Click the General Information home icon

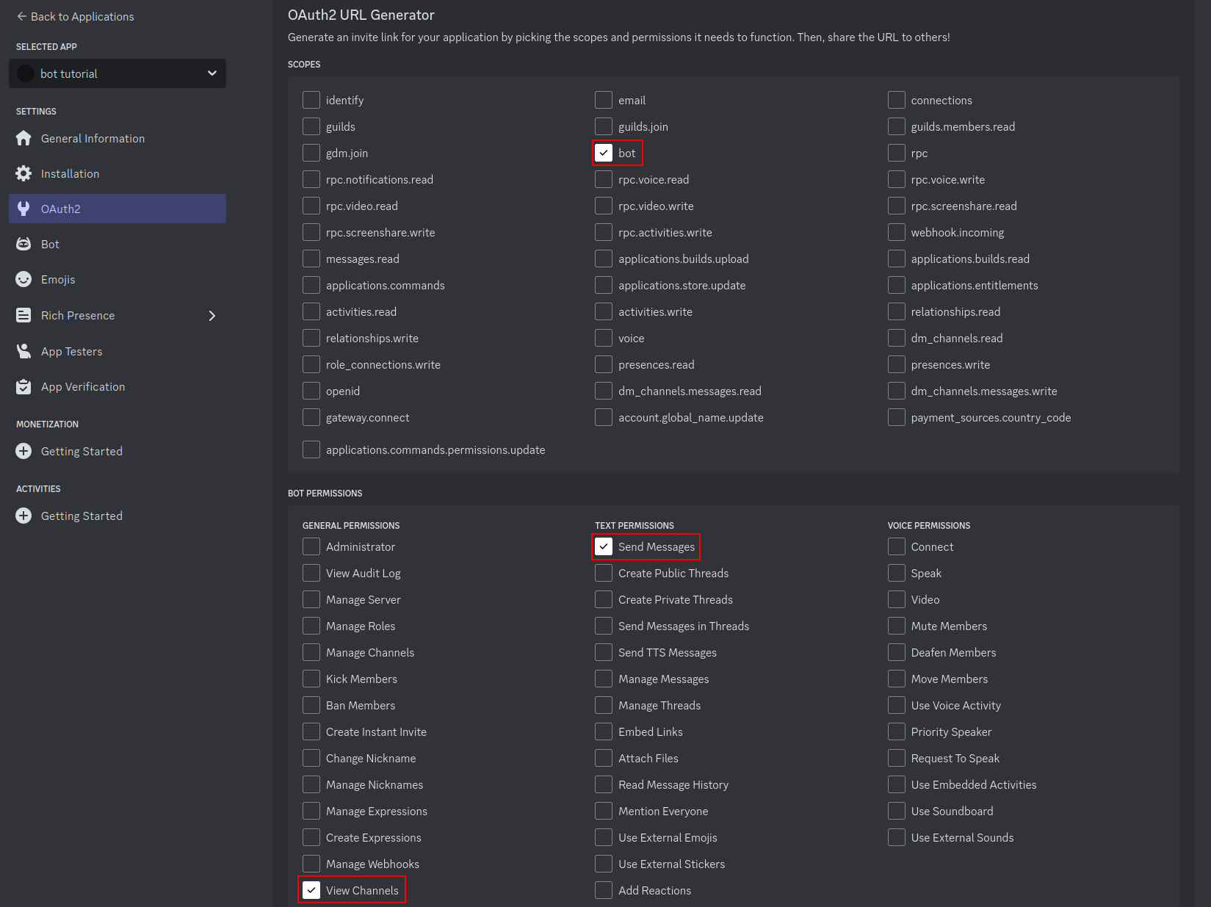click(x=24, y=138)
